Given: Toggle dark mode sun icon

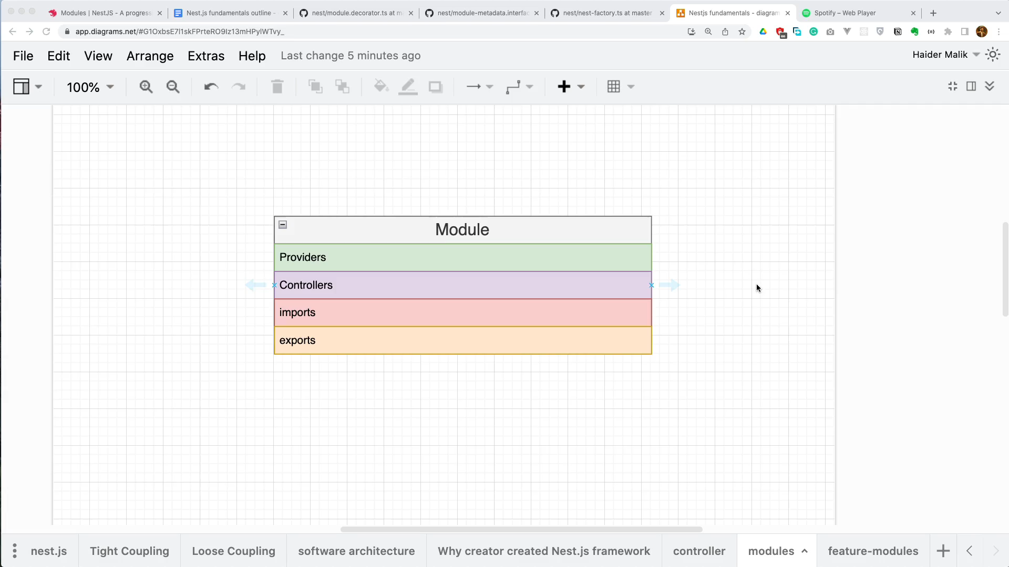Looking at the screenshot, I should 993,55.
